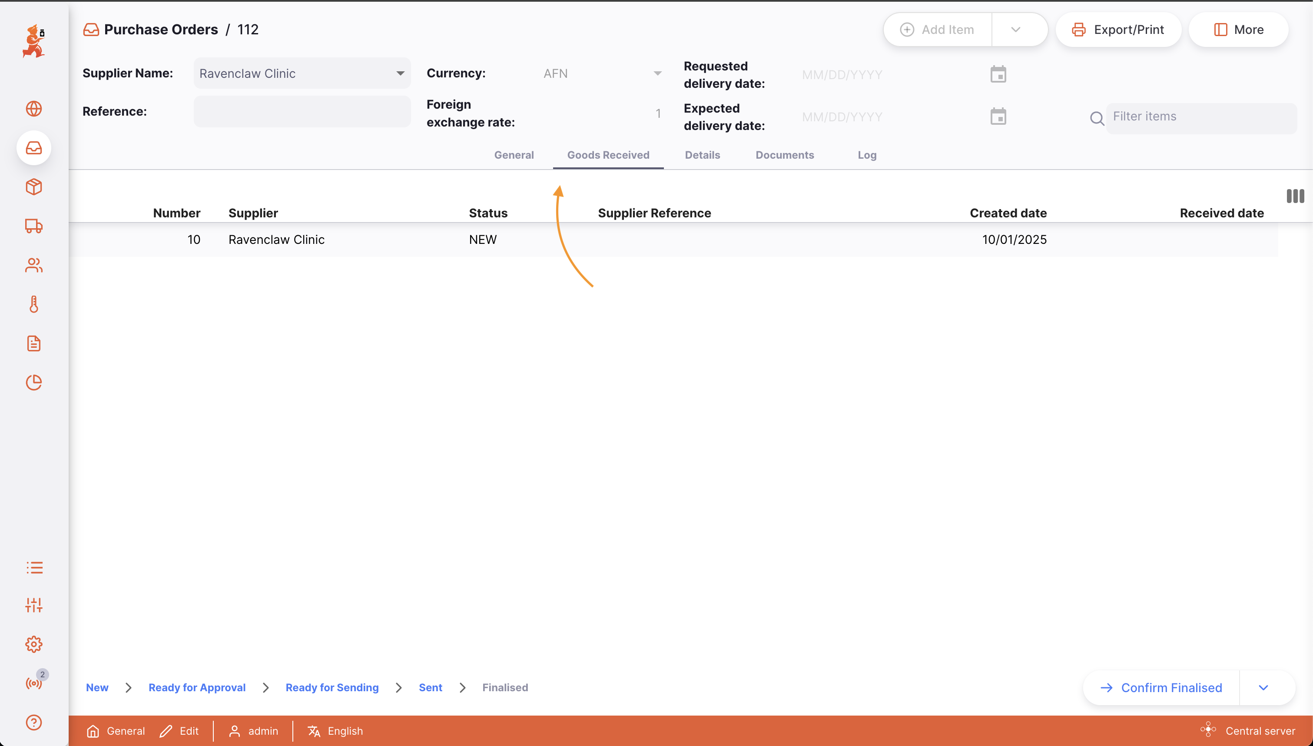Open the Cold chain thermometer icon
1313x746 pixels.
(x=34, y=304)
